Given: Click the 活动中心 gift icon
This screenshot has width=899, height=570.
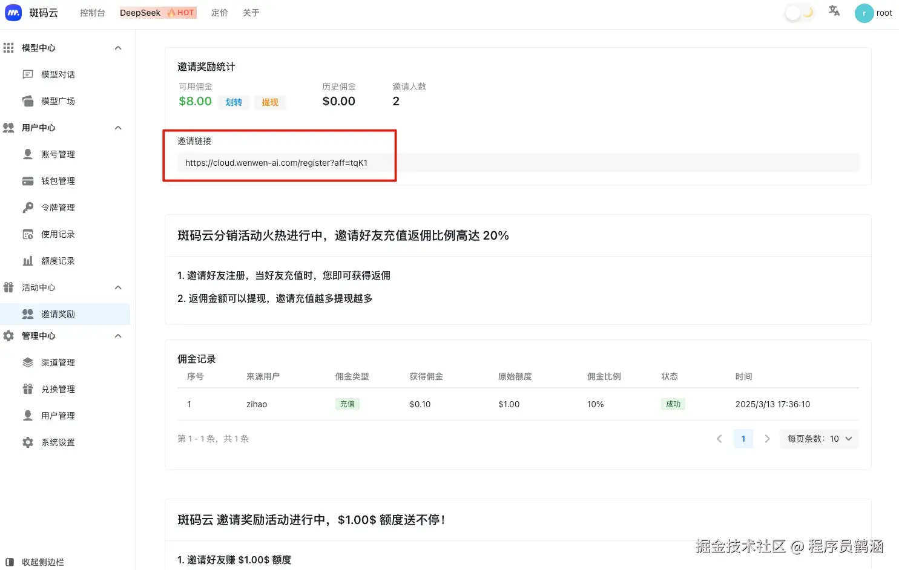Looking at the screenshot, I should tap(8, 287).
